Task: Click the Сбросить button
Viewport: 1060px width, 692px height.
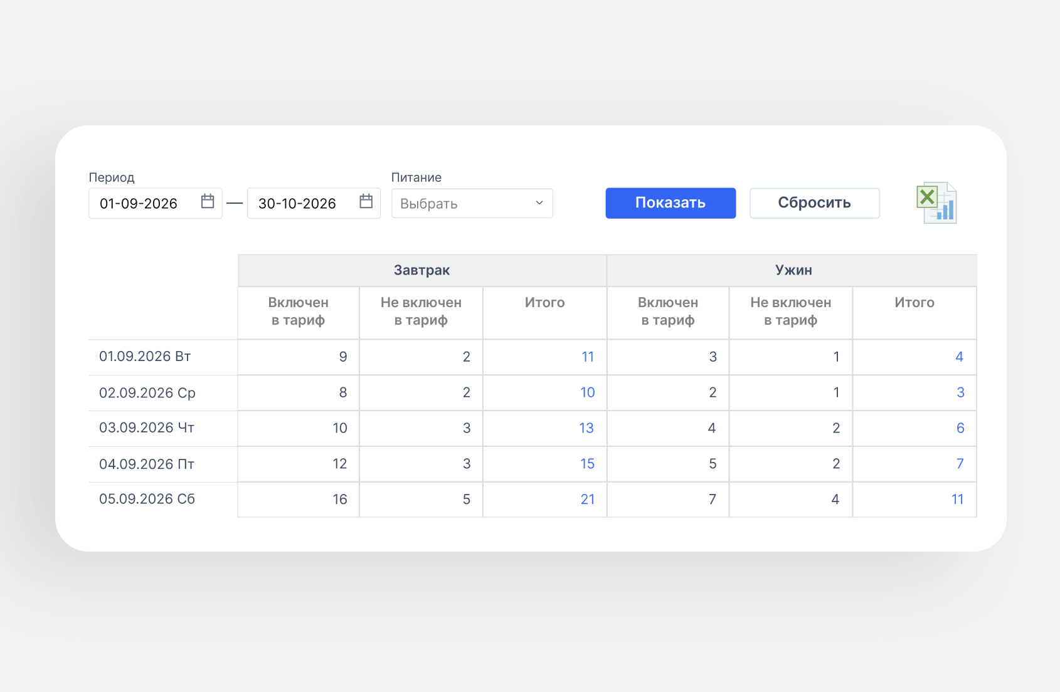Action: tap(815, 203)
